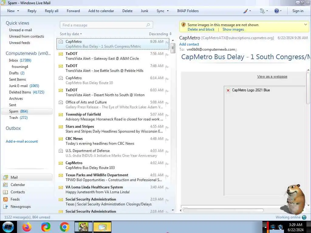Viewport: 311px width, 233px height.
Task: Click envelope icon of CBC News message
Action: [61, 139]
